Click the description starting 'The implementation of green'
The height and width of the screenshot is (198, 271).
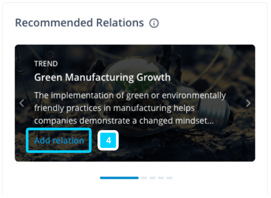pos(129,108)
